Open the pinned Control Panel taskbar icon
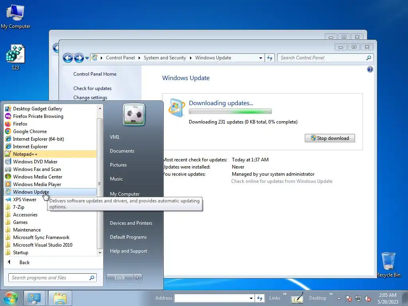 [34, 298]
